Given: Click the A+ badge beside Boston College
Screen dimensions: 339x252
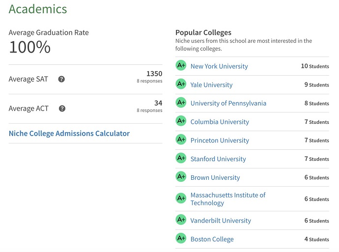Looking at the screenshot, I should tap(181, 239).
